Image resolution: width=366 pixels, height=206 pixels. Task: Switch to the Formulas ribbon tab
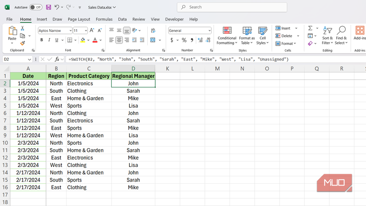tap(104, 20)
